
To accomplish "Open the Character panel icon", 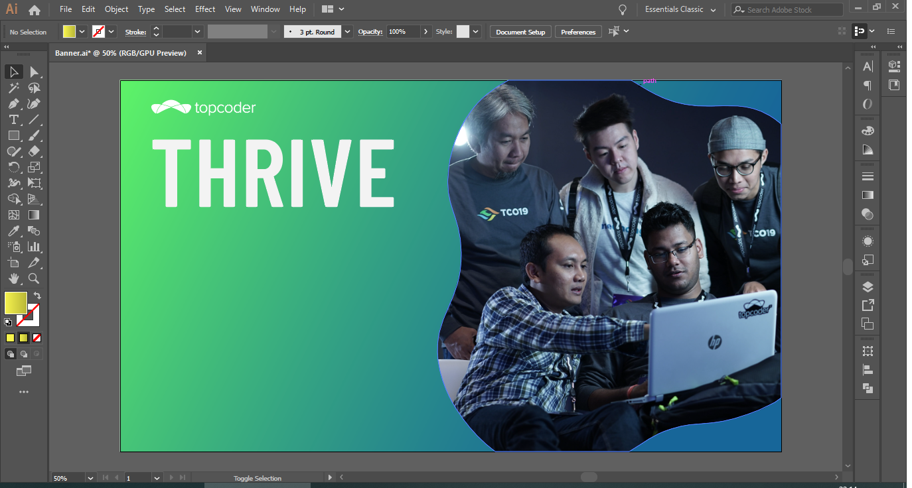I will click(x=868, y=66).
